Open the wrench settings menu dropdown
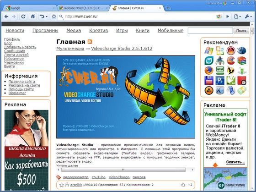Viewport: 256px width, 192px height. click(x=249, y=16)
